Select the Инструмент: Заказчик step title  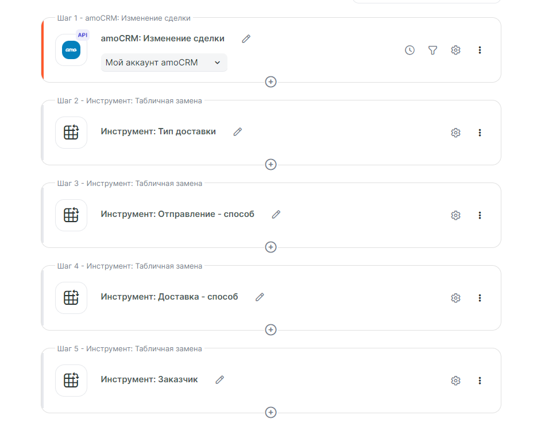pyautogui.click(x=149, y=379)
